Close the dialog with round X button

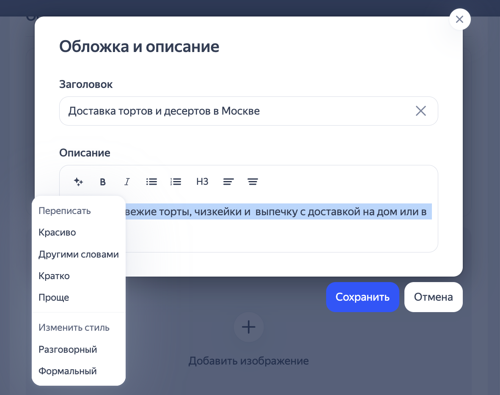pos(460,19)
